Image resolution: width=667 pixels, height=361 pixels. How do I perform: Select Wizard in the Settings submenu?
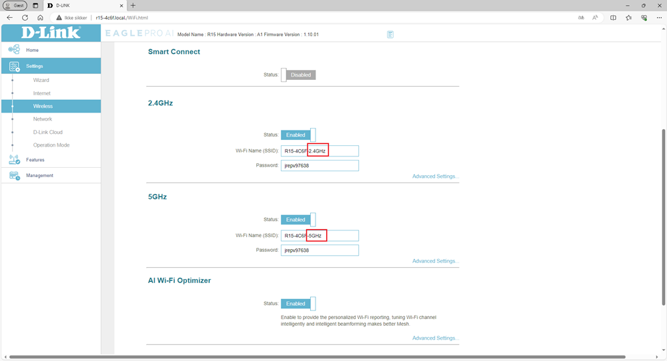(41, 81)
